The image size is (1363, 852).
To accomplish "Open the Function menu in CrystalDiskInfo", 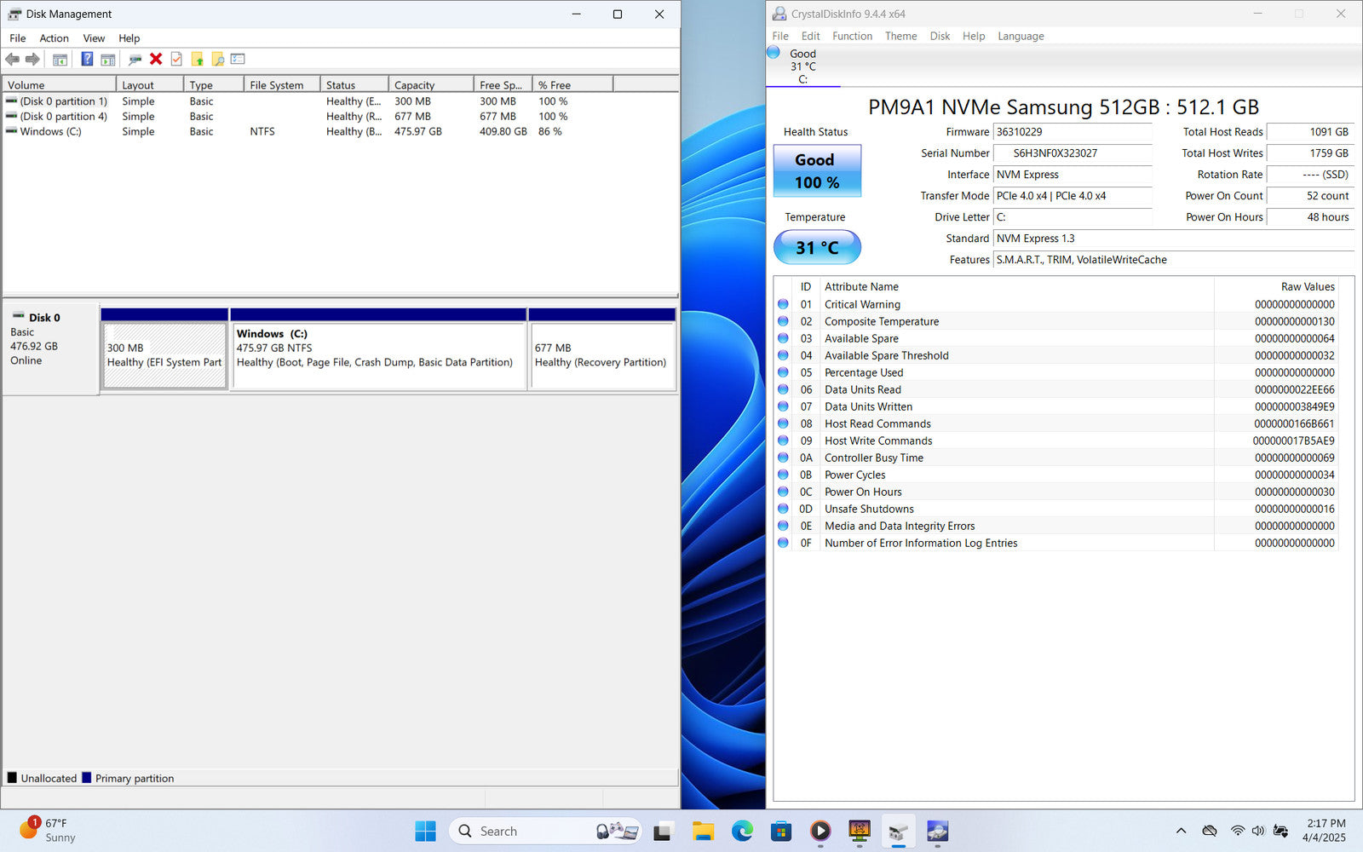I will pos(852,36).
